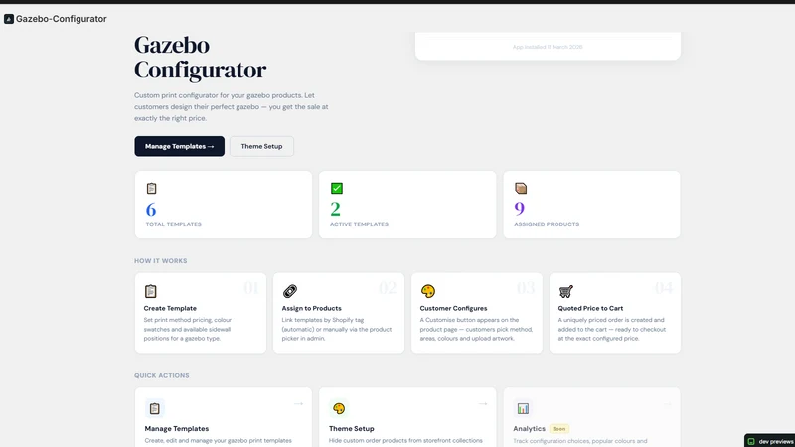The width and height of the screenshot is (795, 447).
Task: Click the dev preview badge icon
Action: point(751,441)
